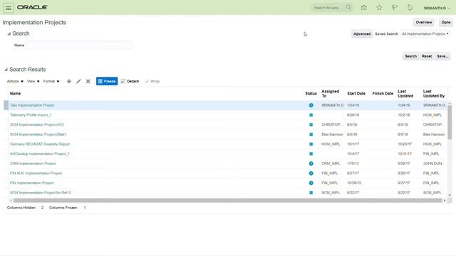The image size is (456, 256).
Task: Click the Finish Date column header
Action: [383, 93]
